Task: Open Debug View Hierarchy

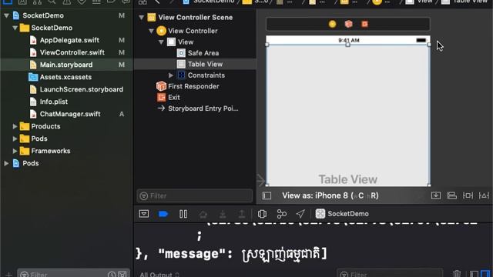Action: 262,214
